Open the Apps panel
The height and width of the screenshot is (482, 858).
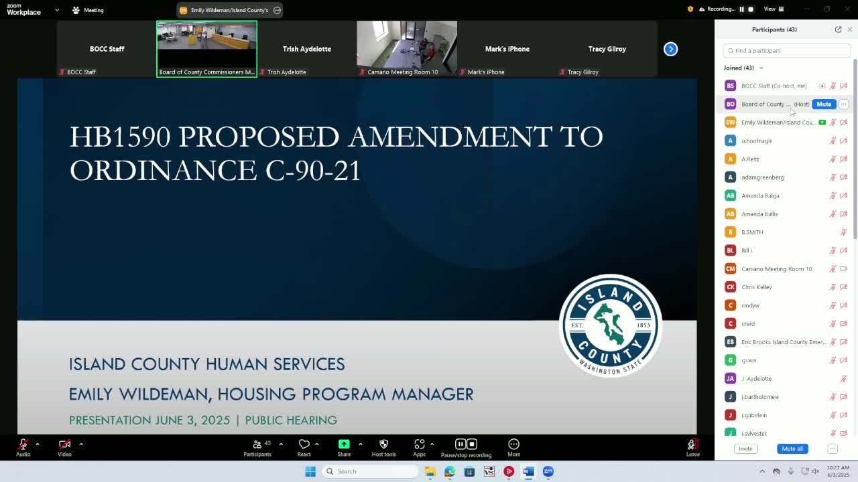click(419, 445)
